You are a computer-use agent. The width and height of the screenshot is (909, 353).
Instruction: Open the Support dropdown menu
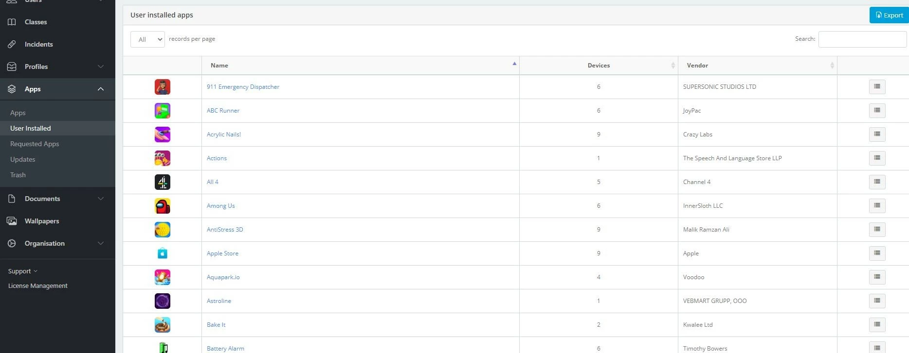[x=22, y=271]
